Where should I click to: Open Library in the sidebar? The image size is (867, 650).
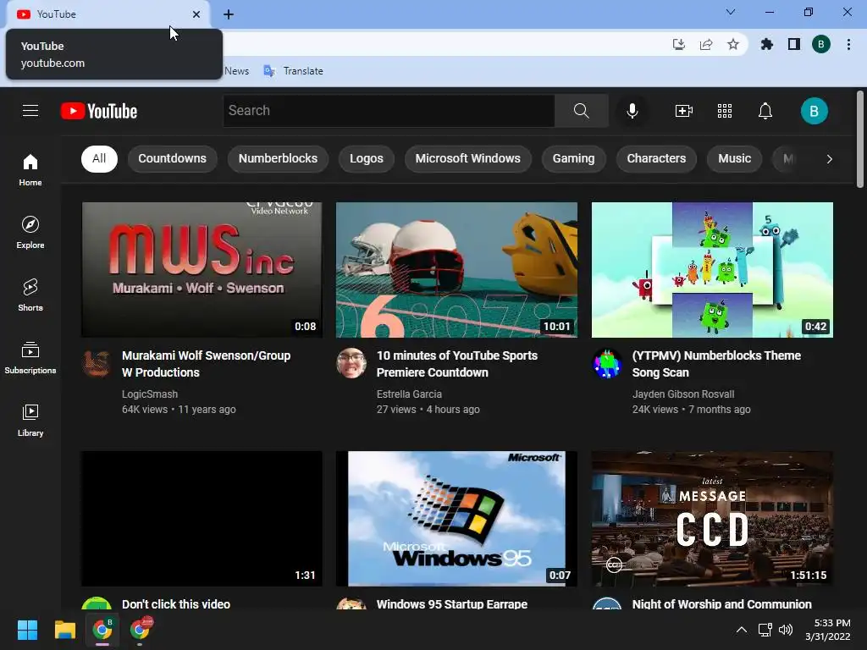(30, 420)
